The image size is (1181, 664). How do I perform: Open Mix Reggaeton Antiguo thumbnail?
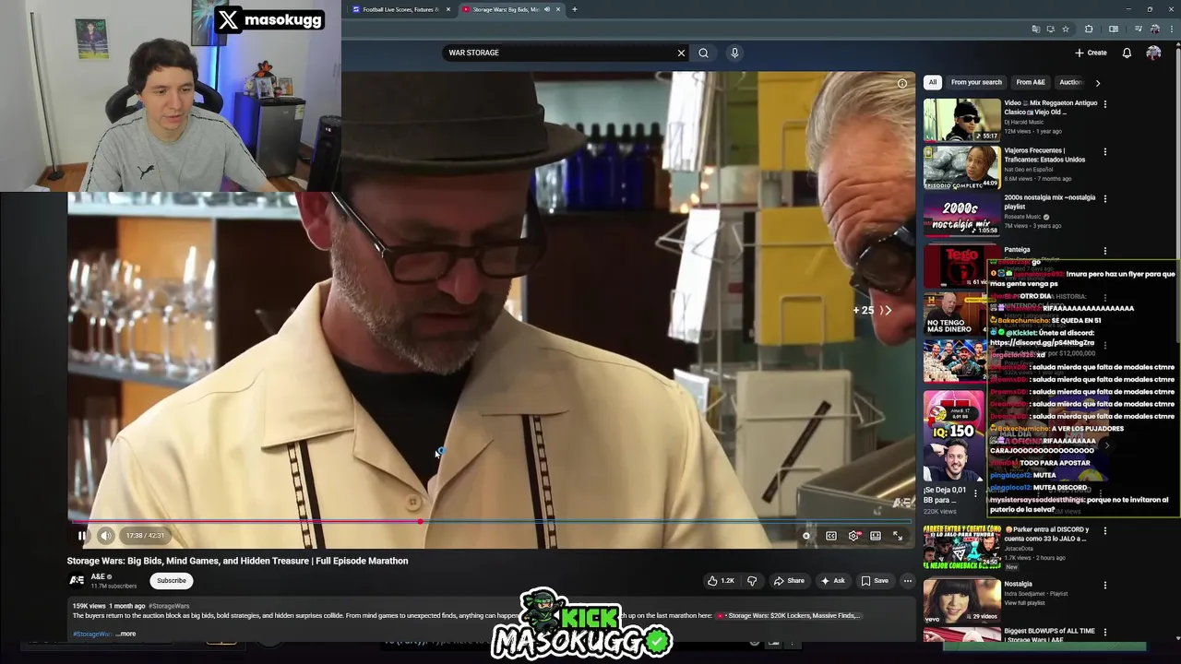[961, 120]
